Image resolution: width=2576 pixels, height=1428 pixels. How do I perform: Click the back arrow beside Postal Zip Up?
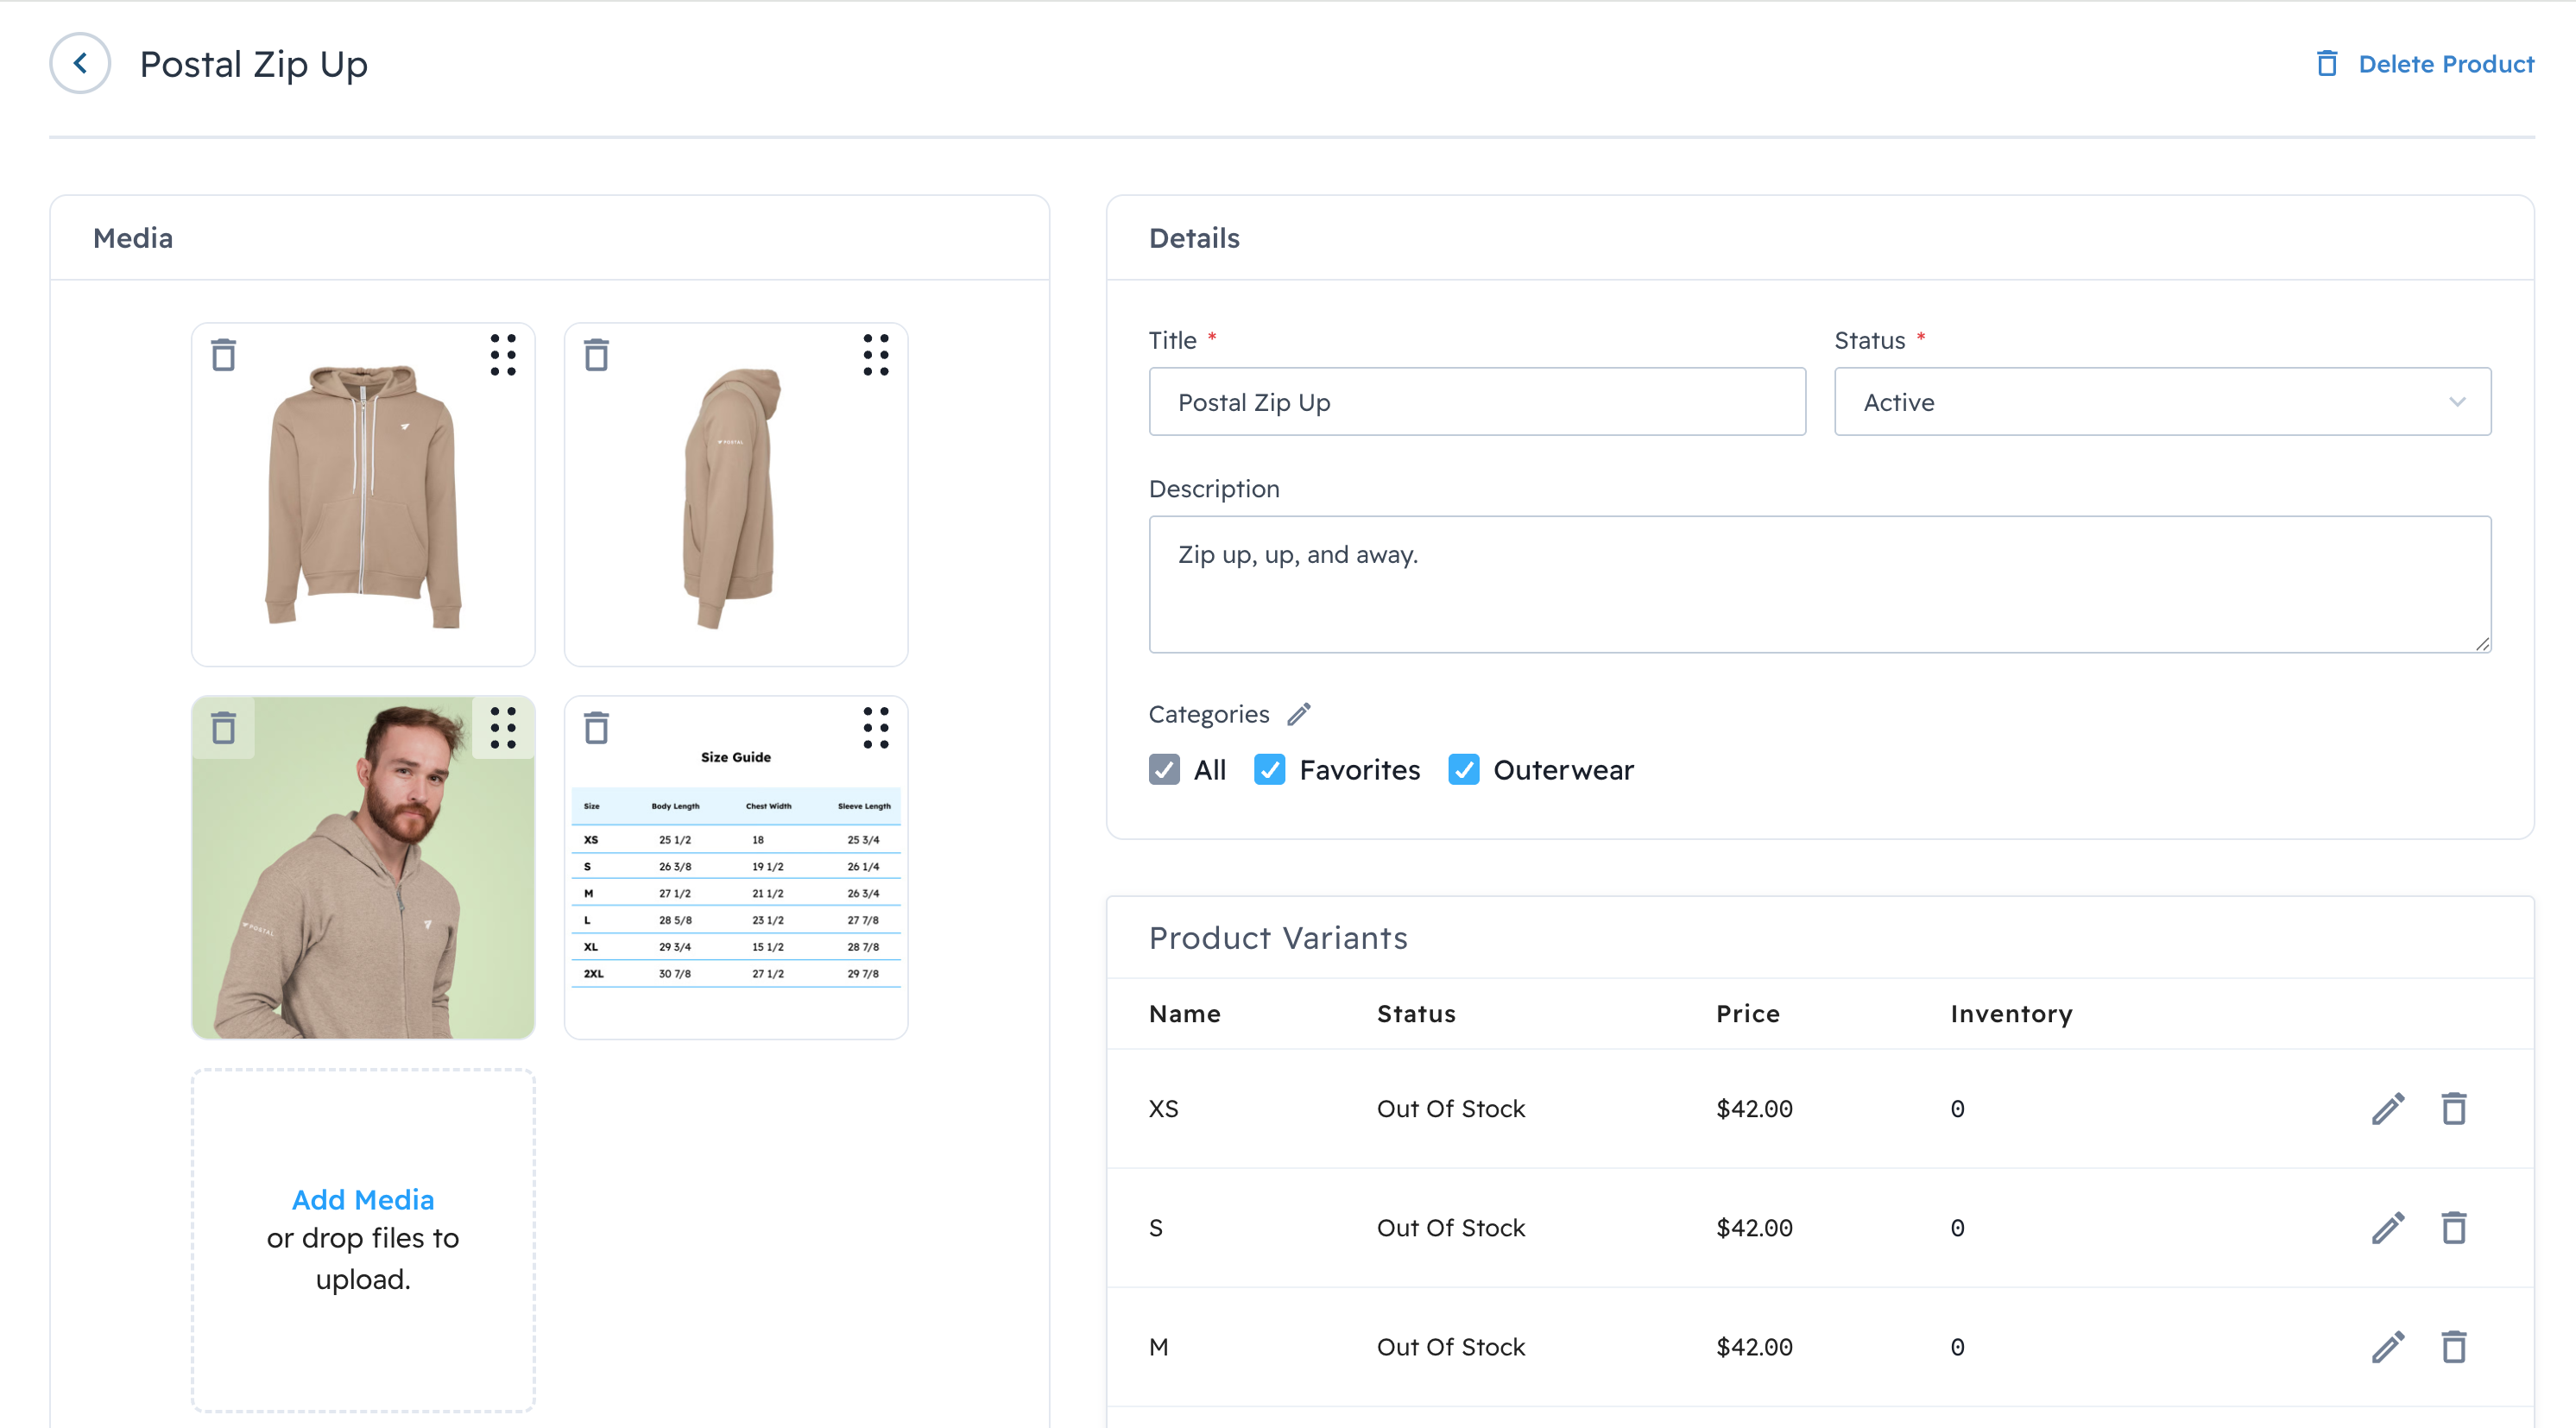point(80,63)
